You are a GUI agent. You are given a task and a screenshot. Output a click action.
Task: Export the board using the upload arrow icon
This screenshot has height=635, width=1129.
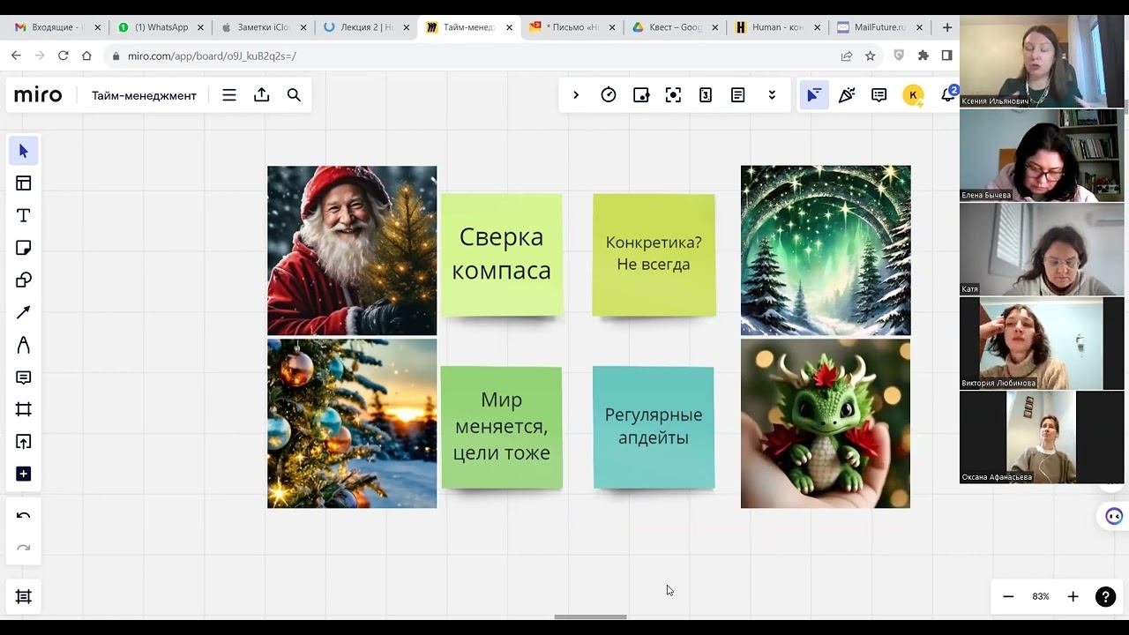click(x=262, y=95)
